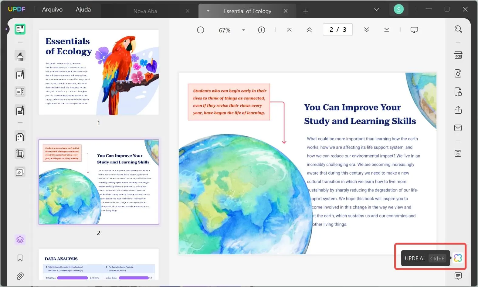Expand dropdown arrow on Essential of Ecology tab
Screen dimensions: 478x287
pos(208,11)
